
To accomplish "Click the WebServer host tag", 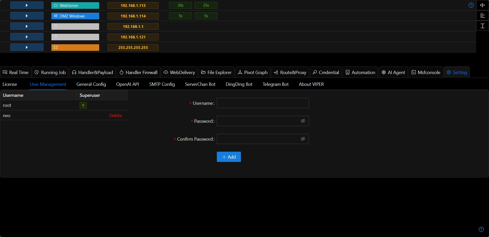I will coord(75,5).
